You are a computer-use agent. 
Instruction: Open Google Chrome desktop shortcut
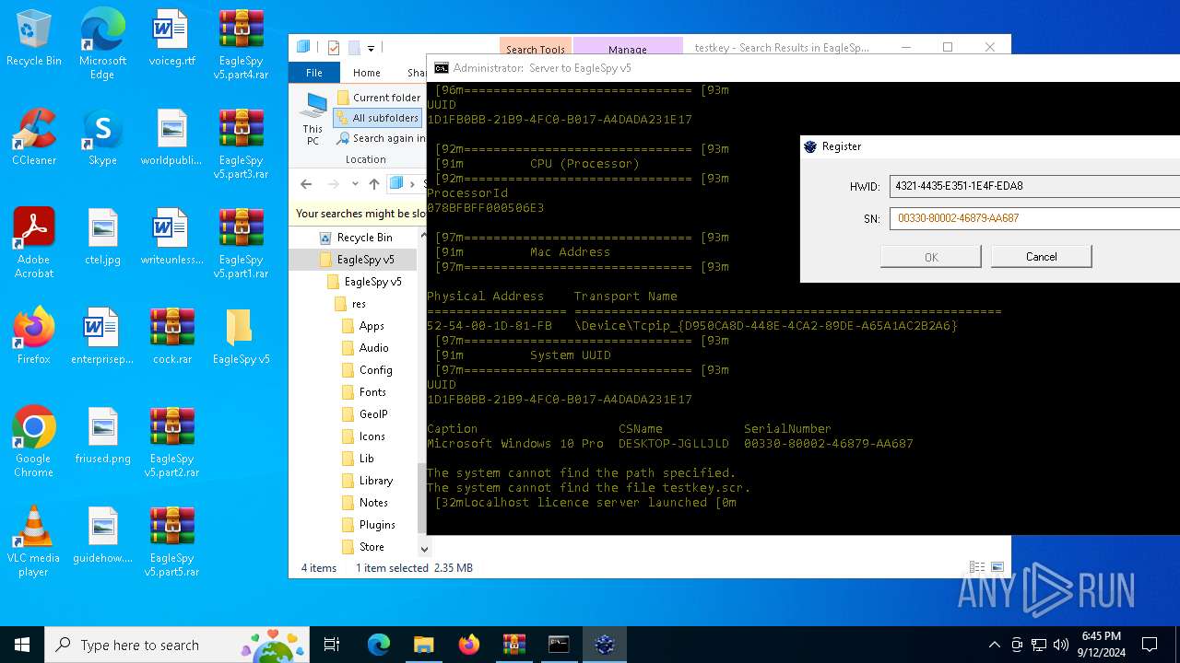pyautogui.click(x=34, y=442)
